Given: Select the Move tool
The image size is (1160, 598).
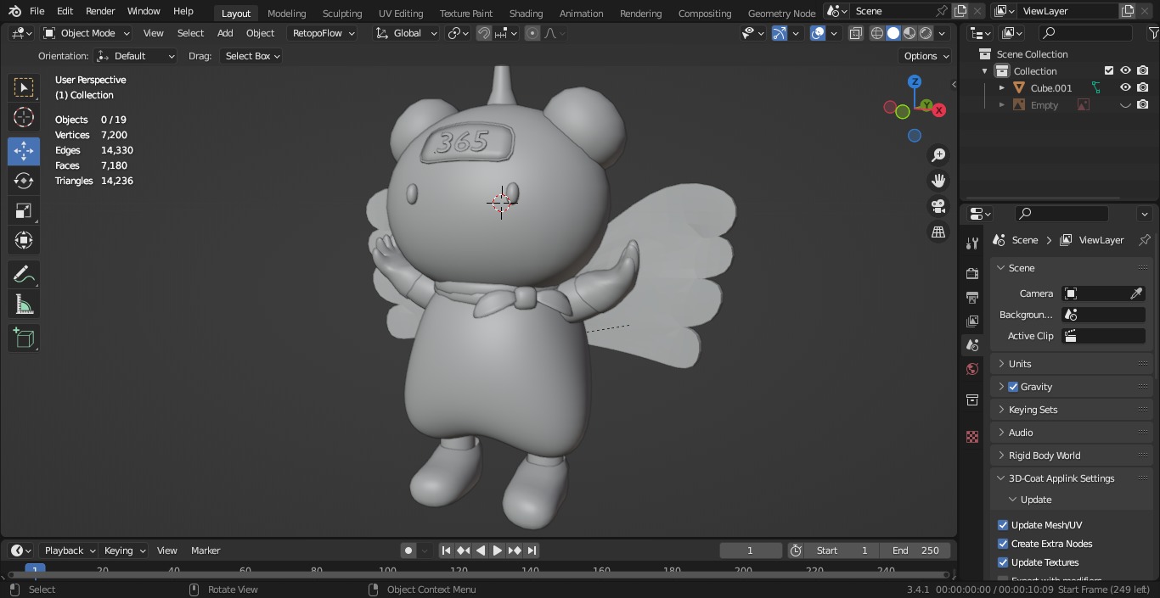Looking at the screenshot, I should coord(24,151).
